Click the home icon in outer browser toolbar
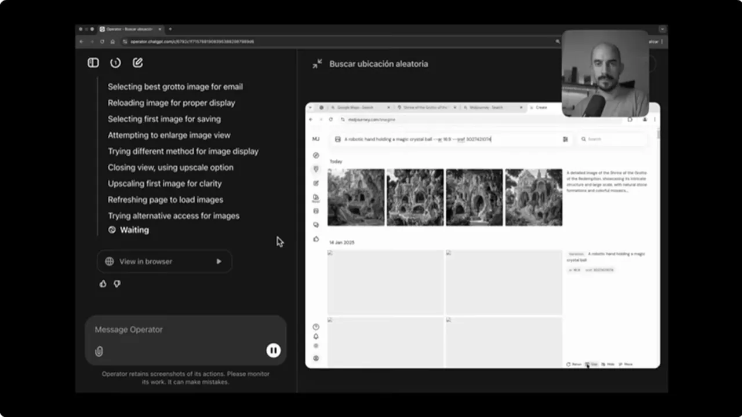The width and height of the screenshot is (742, 417). [x=112, y=42]
